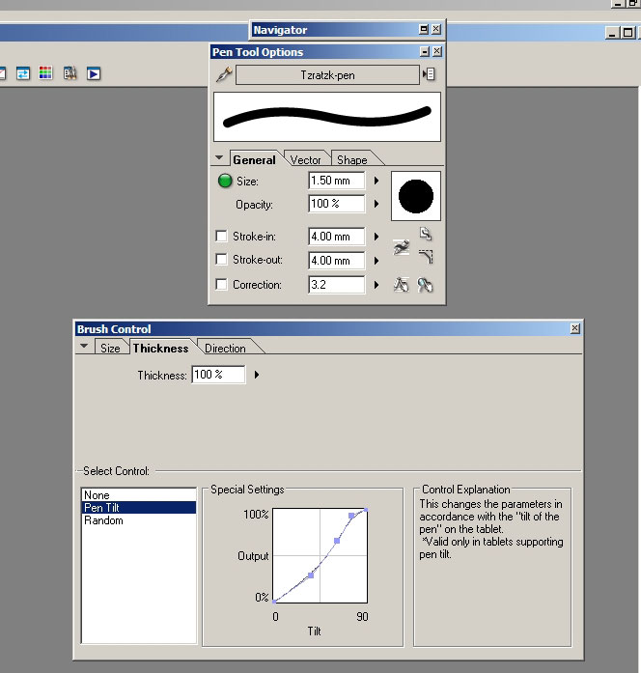This screenshot has height=673, width=641.
Task: Select None in the control list
Action: coord(139,495)
